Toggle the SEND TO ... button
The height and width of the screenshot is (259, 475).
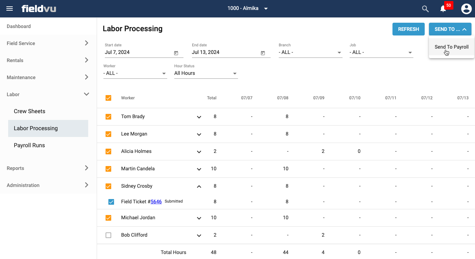click(x=450, y=29)
